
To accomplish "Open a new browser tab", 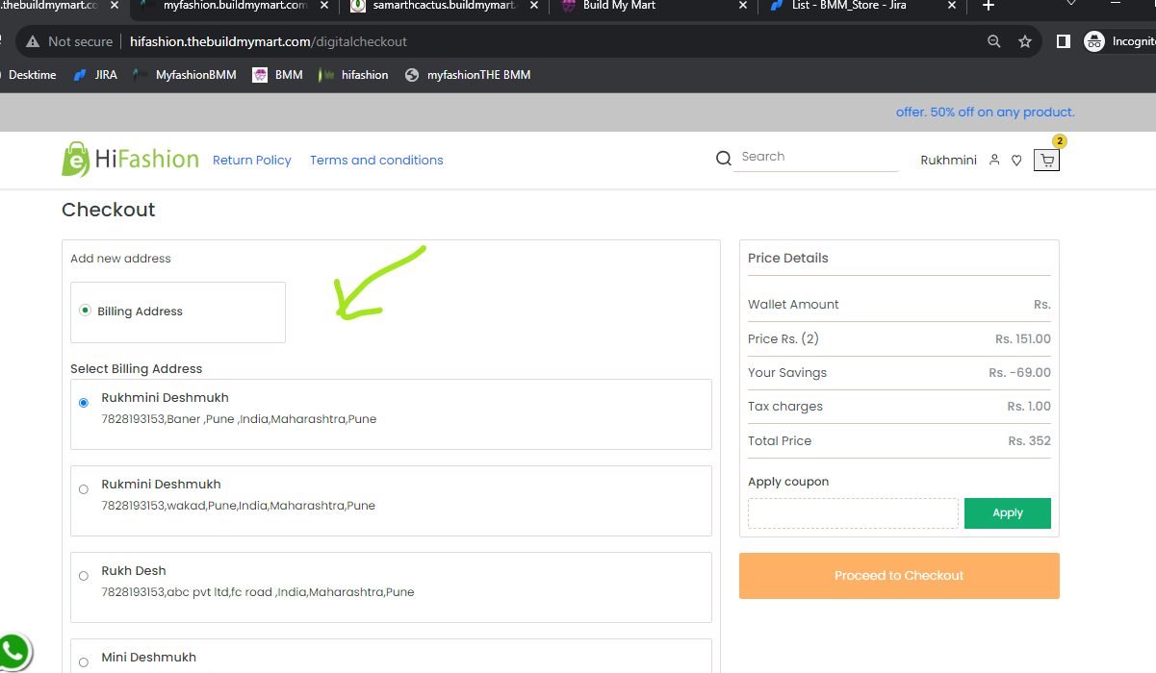I will 989,6.
